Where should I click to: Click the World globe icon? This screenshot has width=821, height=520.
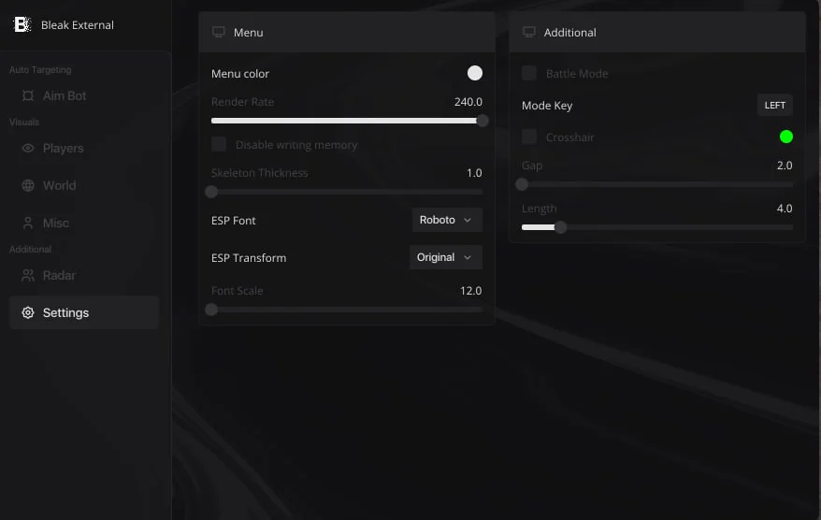(28, 185)
